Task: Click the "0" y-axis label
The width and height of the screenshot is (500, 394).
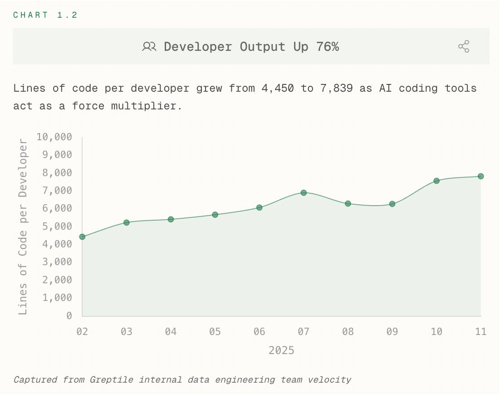Action: pos(69,315)
